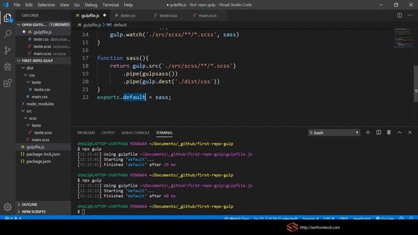Open the Go menu
Screen dimensions: 418x235
77,5
